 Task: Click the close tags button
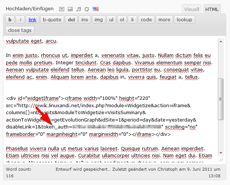click(x=20, y=30)
